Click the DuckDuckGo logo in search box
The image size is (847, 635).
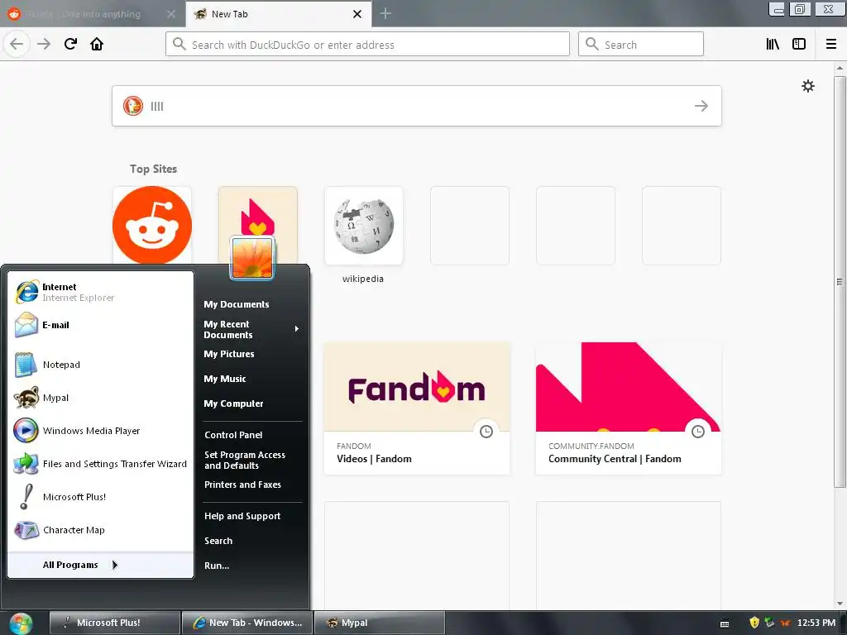133,106
